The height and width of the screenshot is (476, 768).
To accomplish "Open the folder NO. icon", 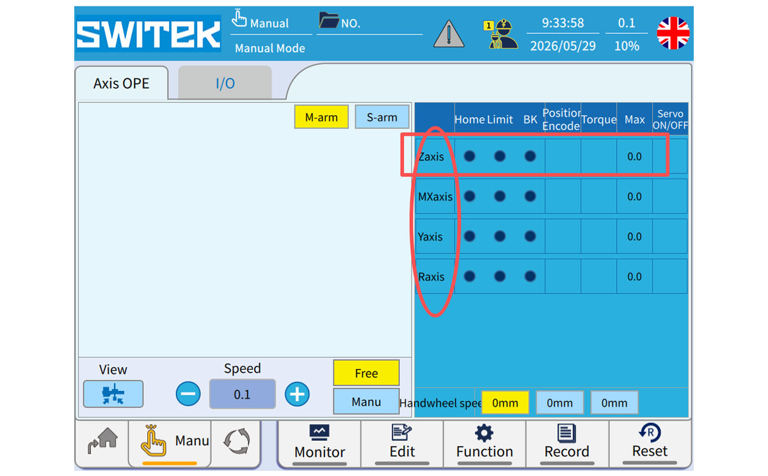I will (329, 20).
